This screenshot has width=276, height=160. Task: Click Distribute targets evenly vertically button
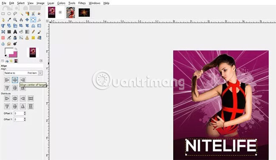tap(31, 106)
